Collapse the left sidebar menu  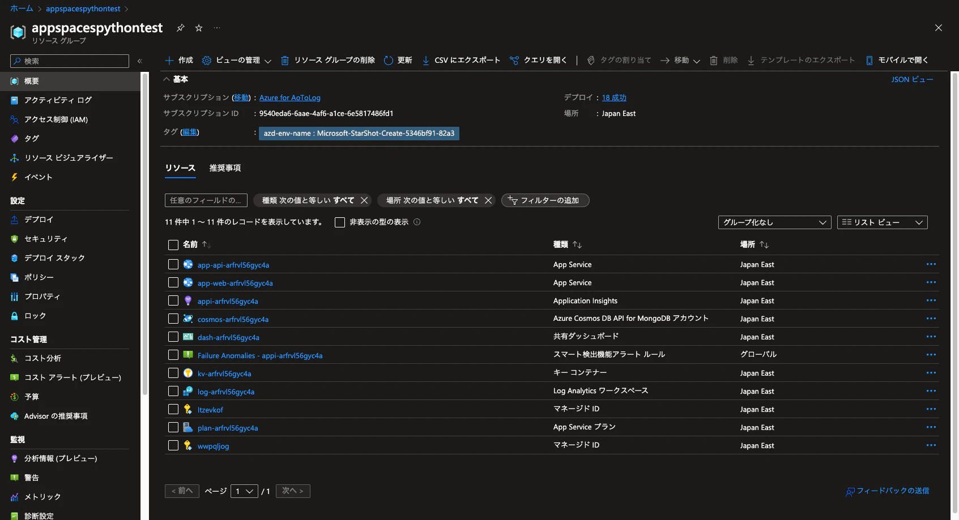[139, 61]
